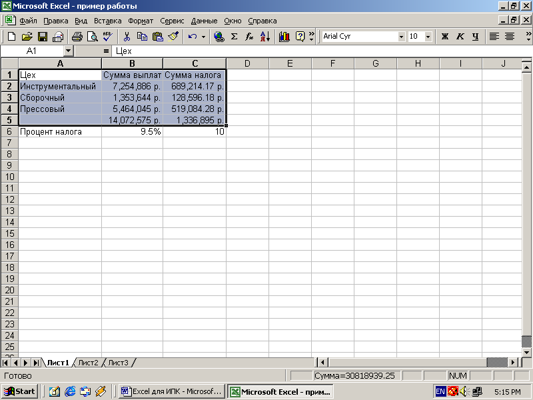Open the Файл menu
Viewport: 533px width, 400px height.
[x=28, y=21]
